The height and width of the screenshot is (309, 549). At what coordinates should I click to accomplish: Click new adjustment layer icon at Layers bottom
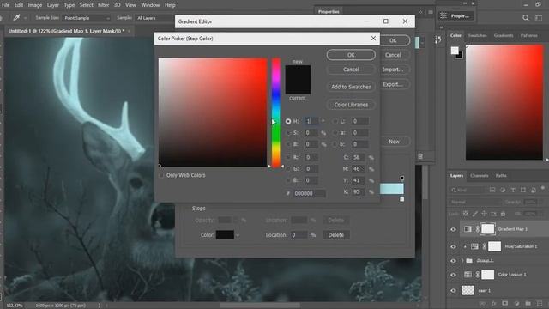tap(516, 303)
